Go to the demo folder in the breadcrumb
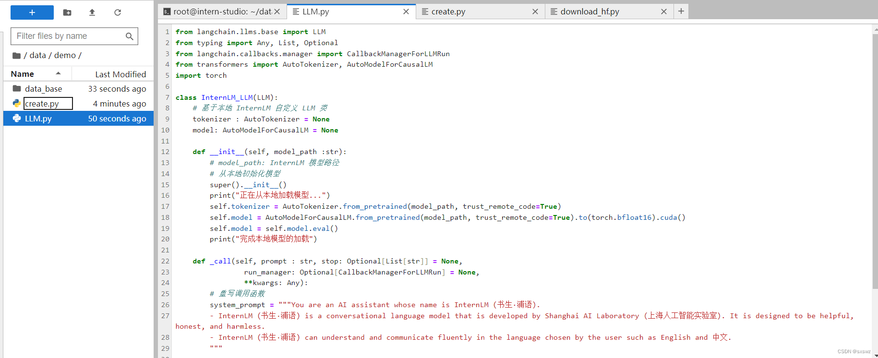This screenshot has width=878, height=358. pyautogui.click(x=65, y=55)
